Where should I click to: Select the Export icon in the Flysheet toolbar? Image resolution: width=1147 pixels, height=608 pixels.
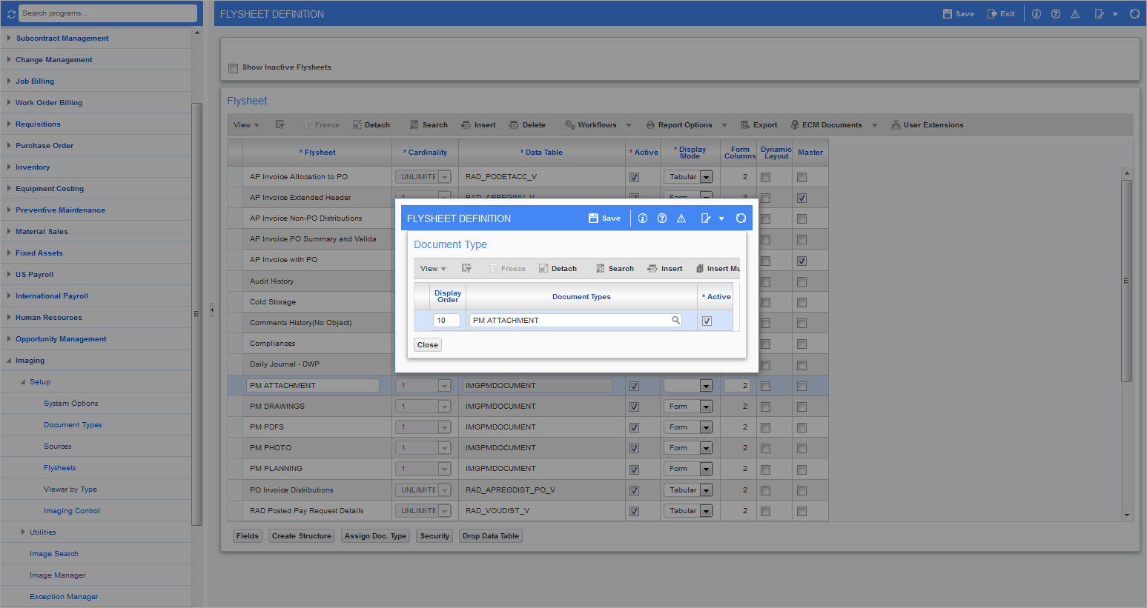pyautogui.click(x=758, y=124)
